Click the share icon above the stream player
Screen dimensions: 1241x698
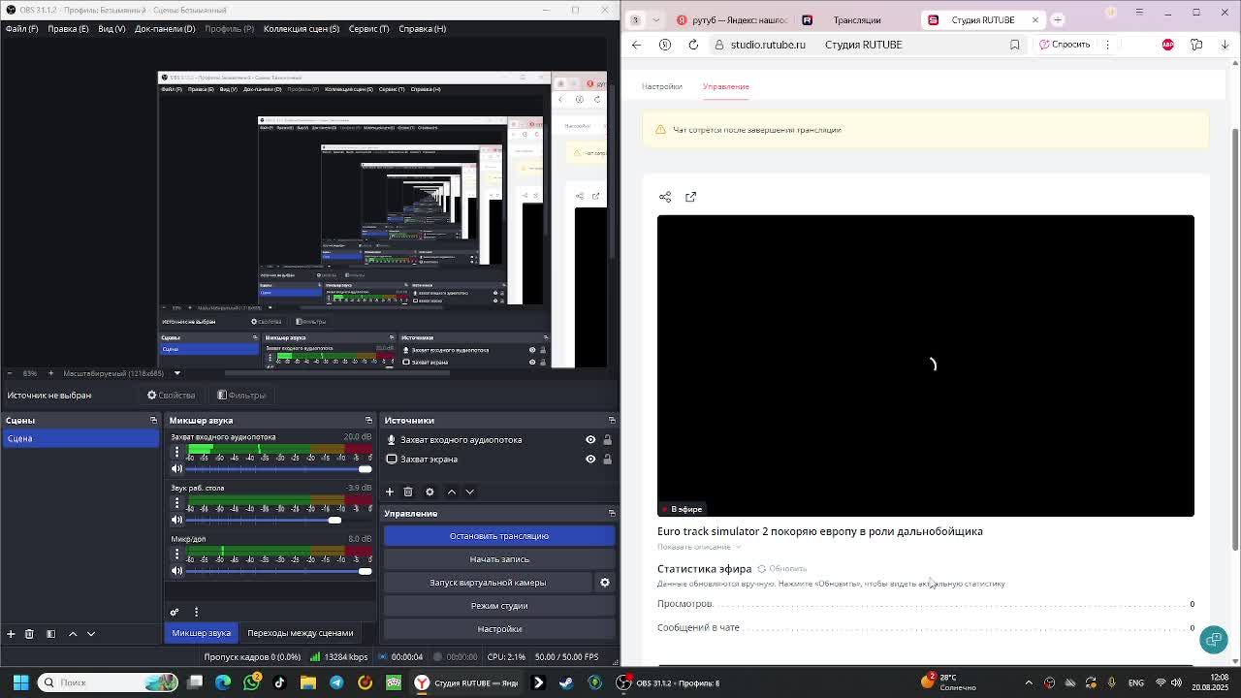(x=665, y=197)
